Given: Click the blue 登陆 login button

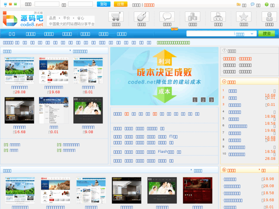Looking at the screenshot, I should pyautogui.click(x=104, y=4).
